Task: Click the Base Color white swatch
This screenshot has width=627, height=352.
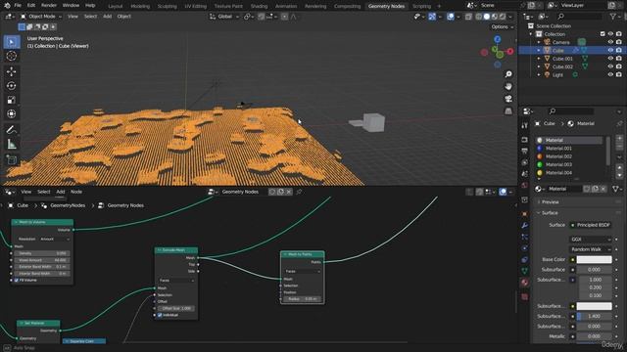Action: point(594,259)
